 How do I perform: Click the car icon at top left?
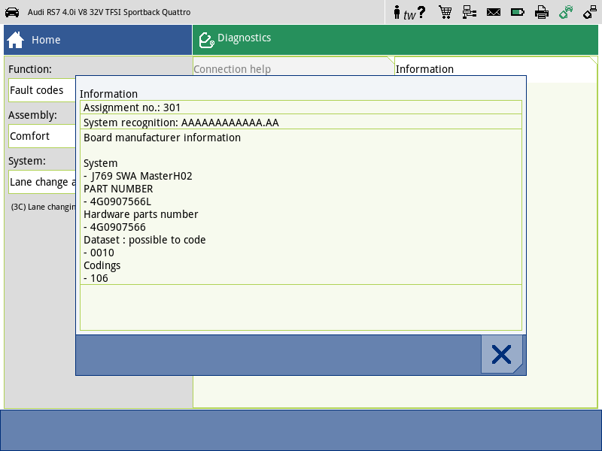click(12, 12)
